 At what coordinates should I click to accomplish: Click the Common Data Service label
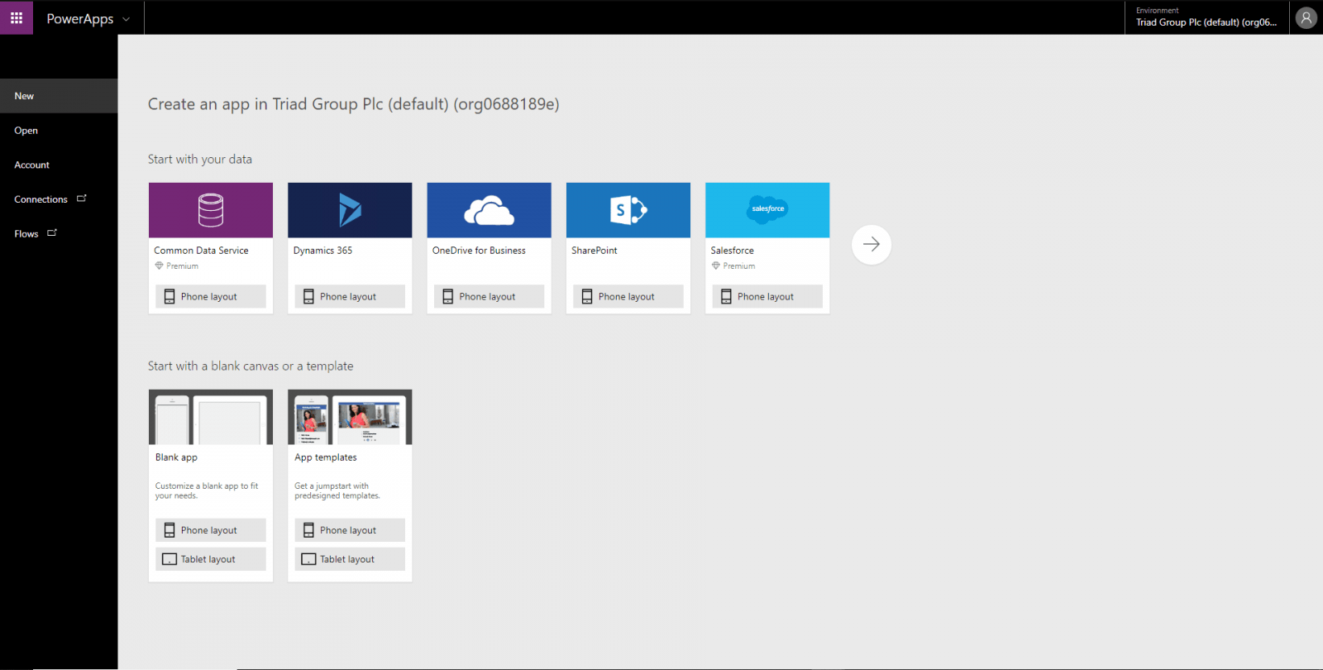click(201, 251)
